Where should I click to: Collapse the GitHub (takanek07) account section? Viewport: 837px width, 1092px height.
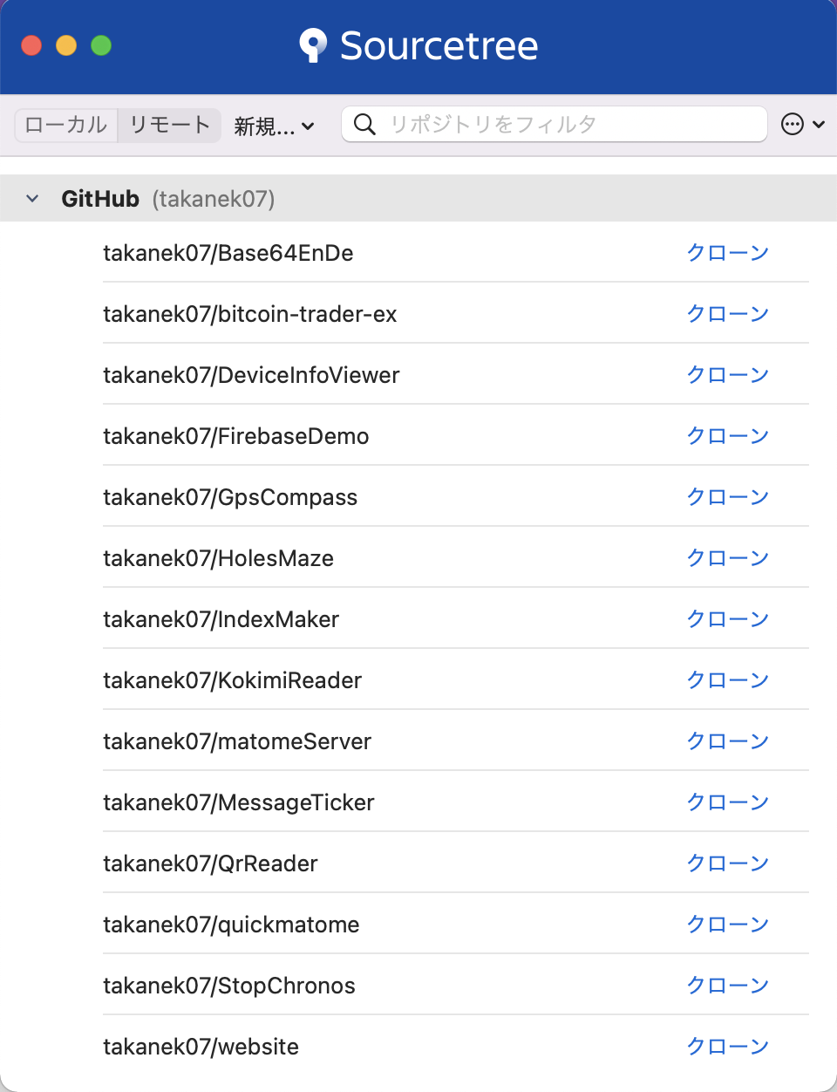pos(31,198)
